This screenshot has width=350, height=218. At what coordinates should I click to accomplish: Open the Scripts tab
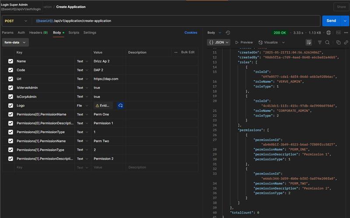[73, 33]
